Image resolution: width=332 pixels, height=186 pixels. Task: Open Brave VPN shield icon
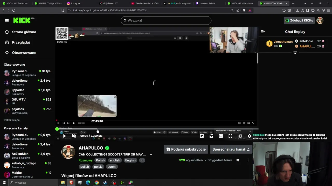tap(323, 10)
